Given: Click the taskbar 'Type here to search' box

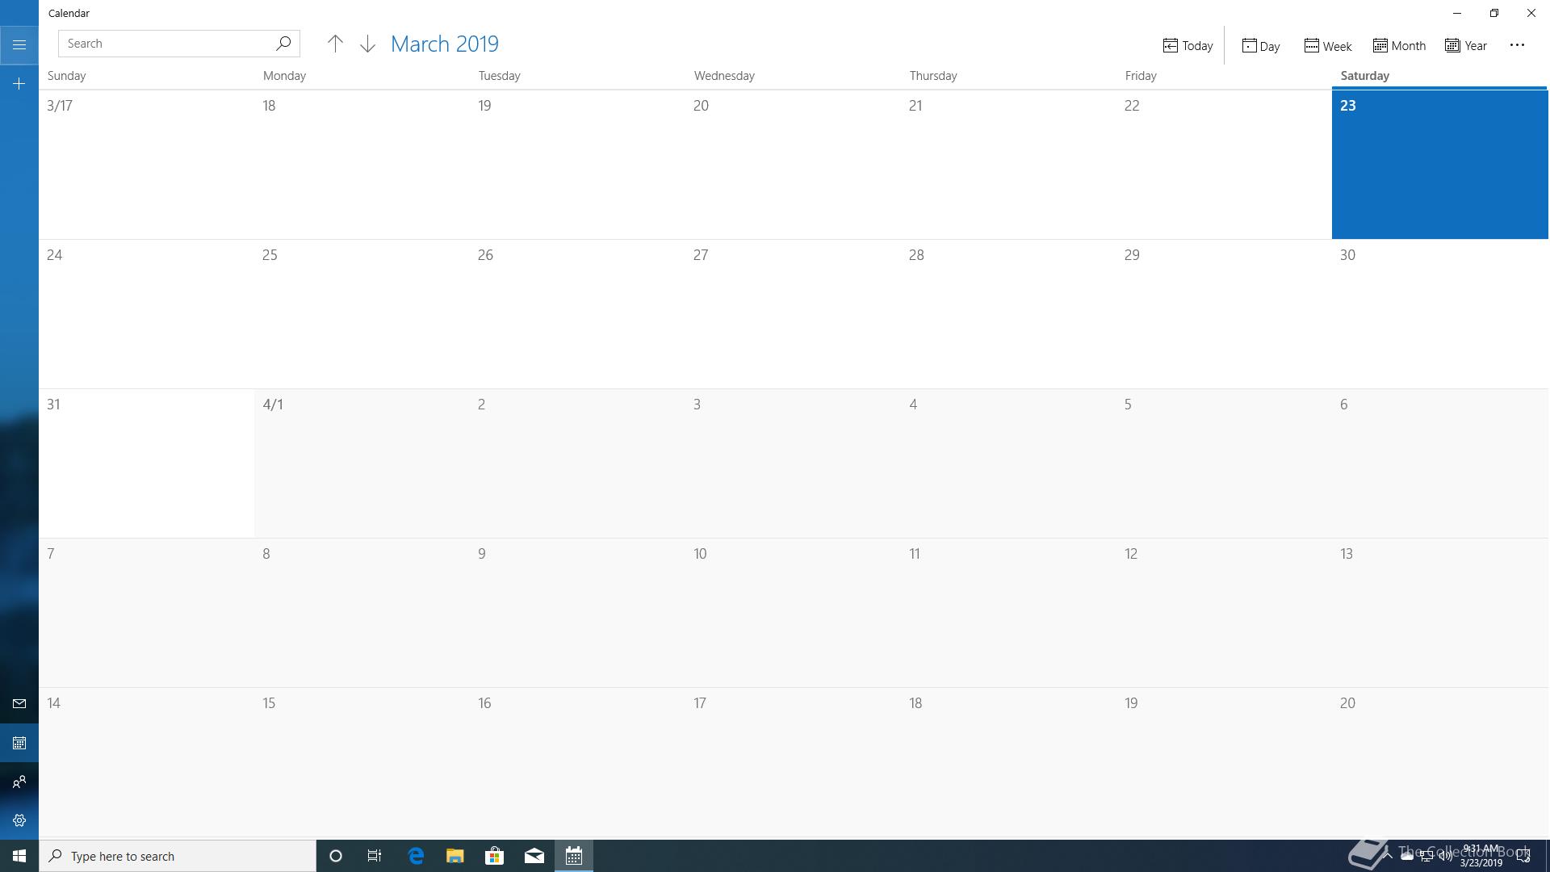Looking at the screenshot, I should 178,856.
